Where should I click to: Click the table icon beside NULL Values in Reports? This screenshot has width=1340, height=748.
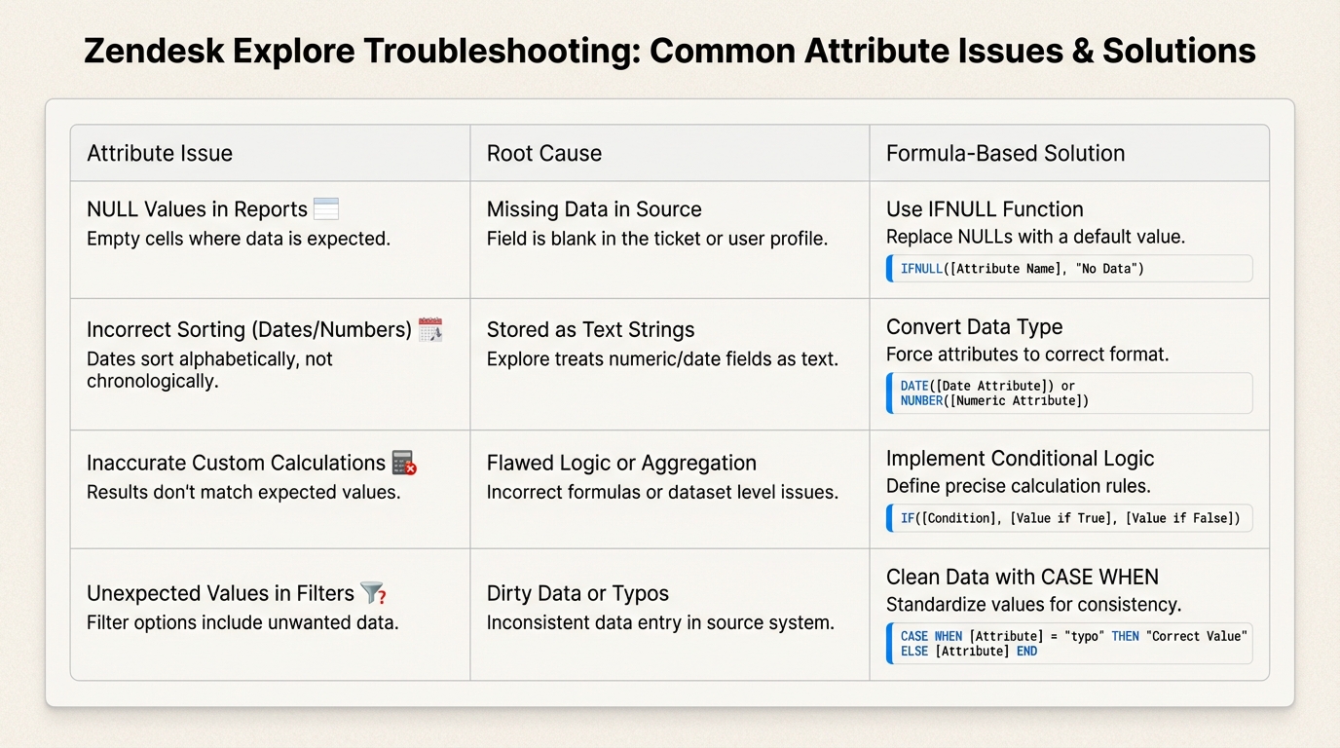pos(326,209)
